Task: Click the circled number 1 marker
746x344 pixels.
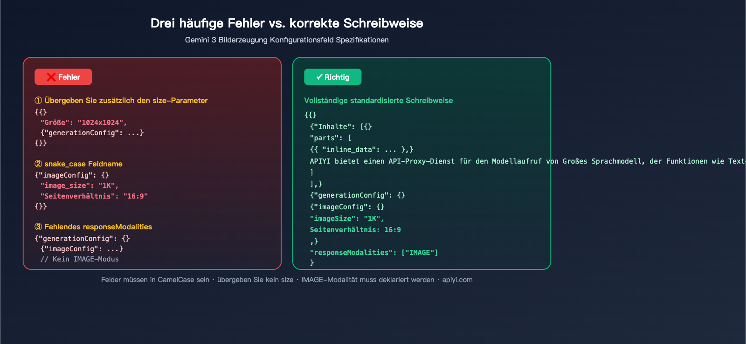Action: pyautogui.click(x=38, y=101)
